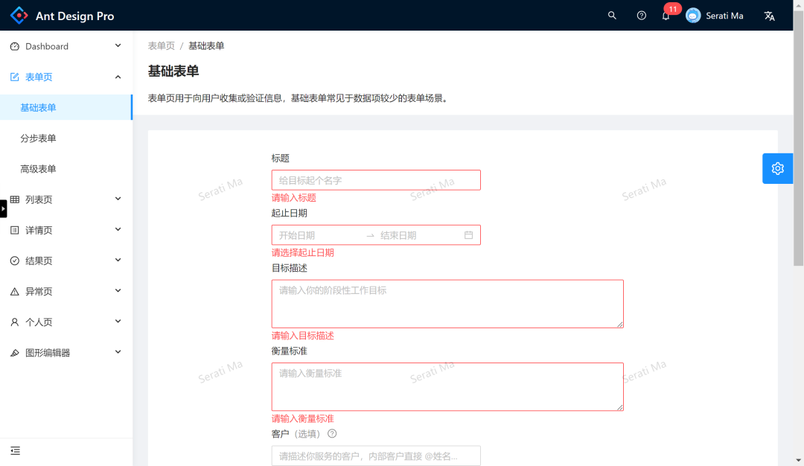The image size is (804, 466).
Task: Open the language switcher icon
Action: (x=769, y=16)
